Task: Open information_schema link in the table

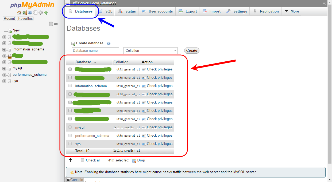Action: [91, 86]
